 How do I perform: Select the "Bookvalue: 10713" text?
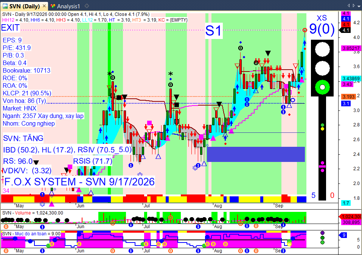click(x=26, y=70)
